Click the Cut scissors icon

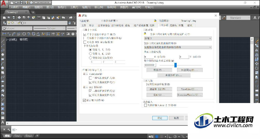39,18
